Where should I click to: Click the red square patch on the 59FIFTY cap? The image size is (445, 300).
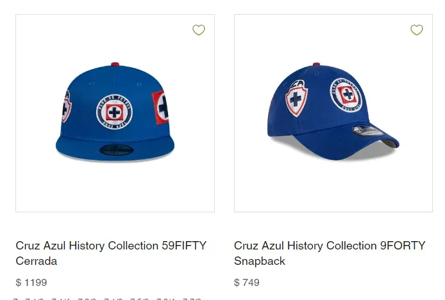pyautogui.click(x=161, y=106)
